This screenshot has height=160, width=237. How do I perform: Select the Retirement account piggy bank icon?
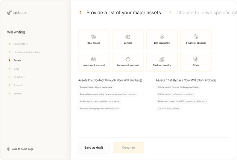pos(128,59)
